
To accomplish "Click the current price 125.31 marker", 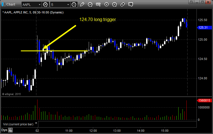I will click(x=204, y=28).
